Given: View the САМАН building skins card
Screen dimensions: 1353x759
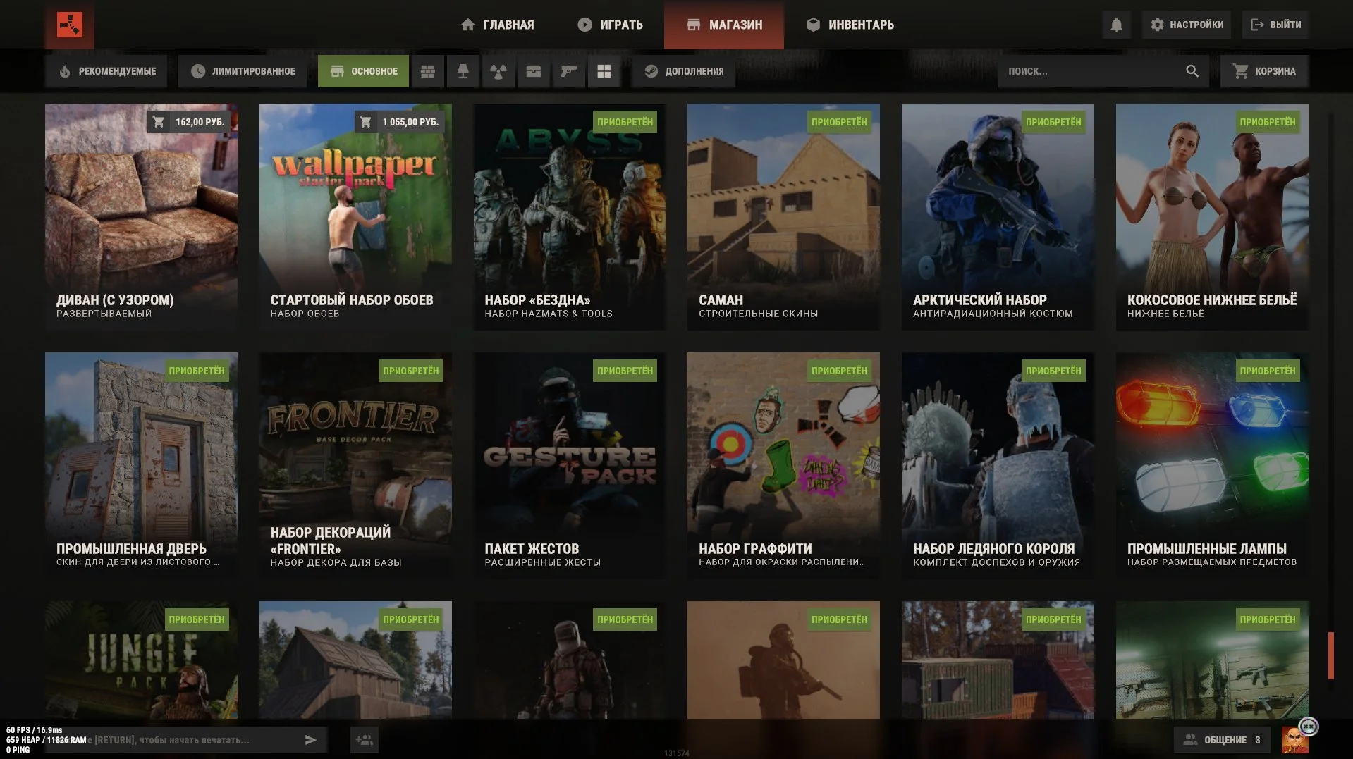Looking at the screenshot, I should click(783, 217).
